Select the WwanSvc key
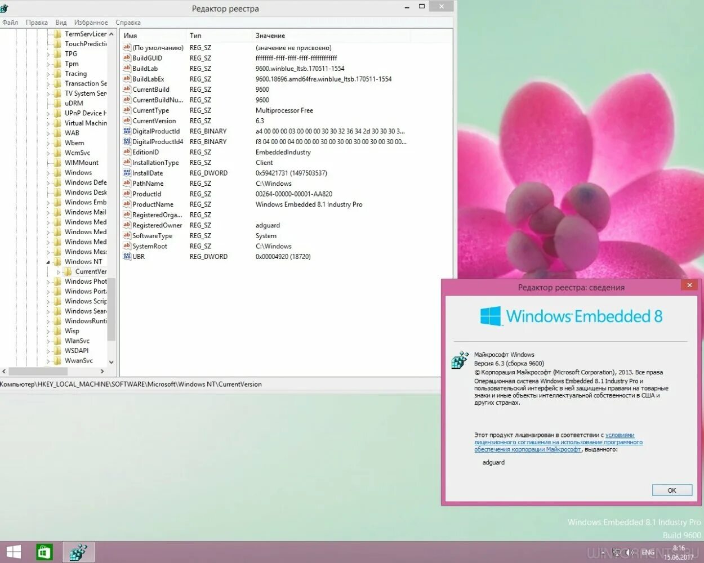This screenshot has width=704, height=563. pos(79,360)
